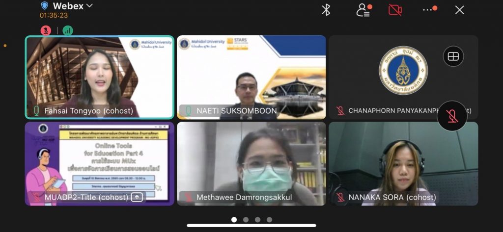Screen dimensions: 503x232
Task: Open the Bluetooth audio options
Action: pyautogui.click(x=326, y=10)
